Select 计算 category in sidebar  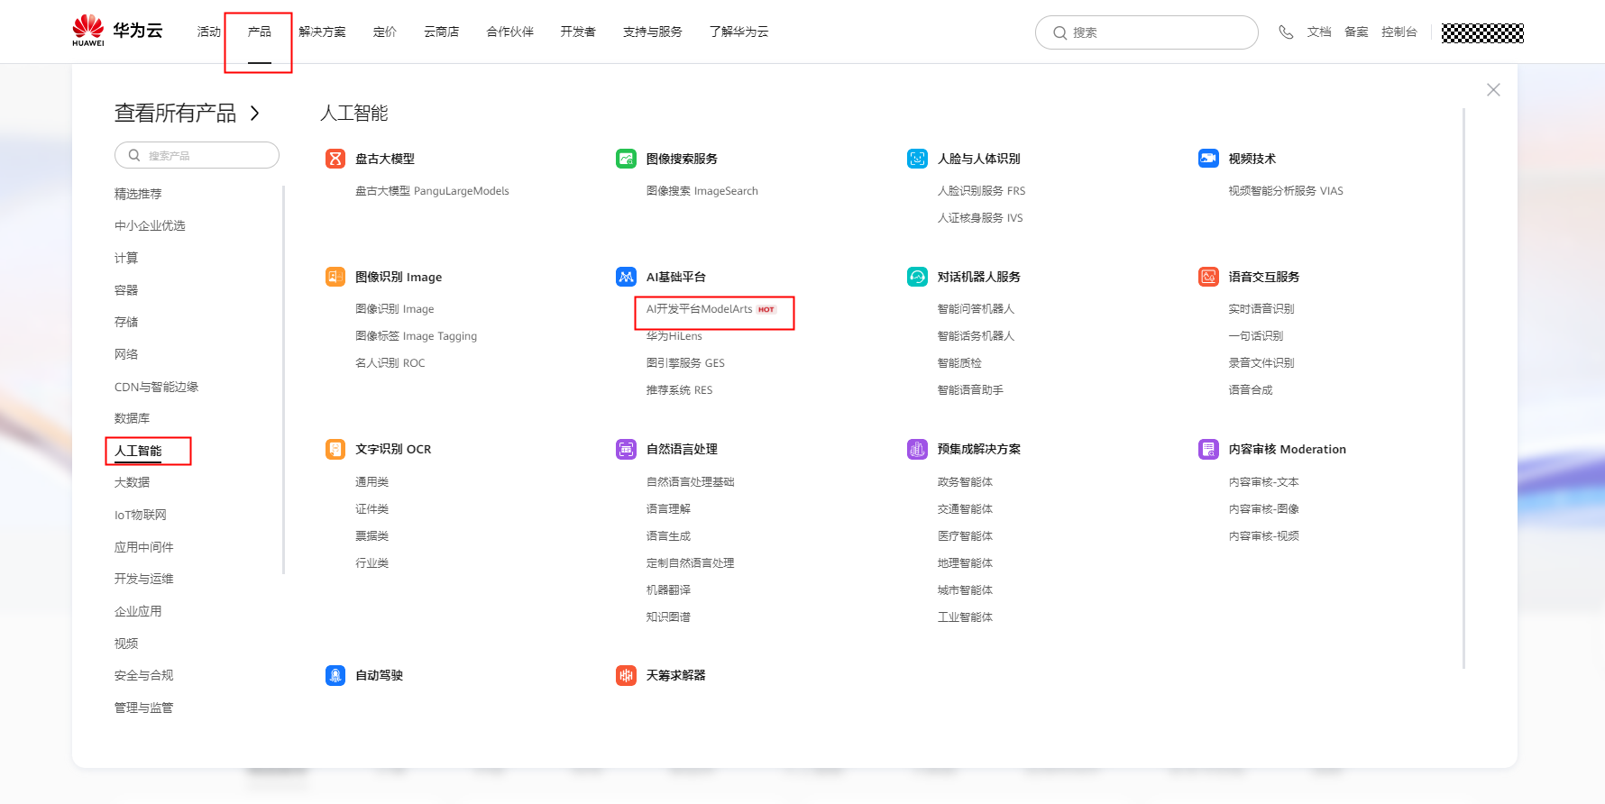(x=126, y=258)
